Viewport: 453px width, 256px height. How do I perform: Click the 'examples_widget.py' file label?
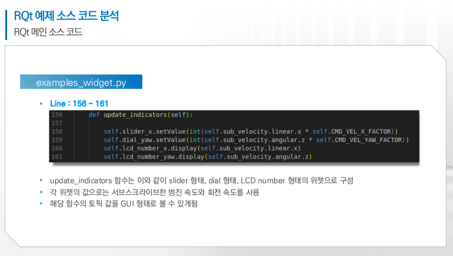click(x=81, y=82)
